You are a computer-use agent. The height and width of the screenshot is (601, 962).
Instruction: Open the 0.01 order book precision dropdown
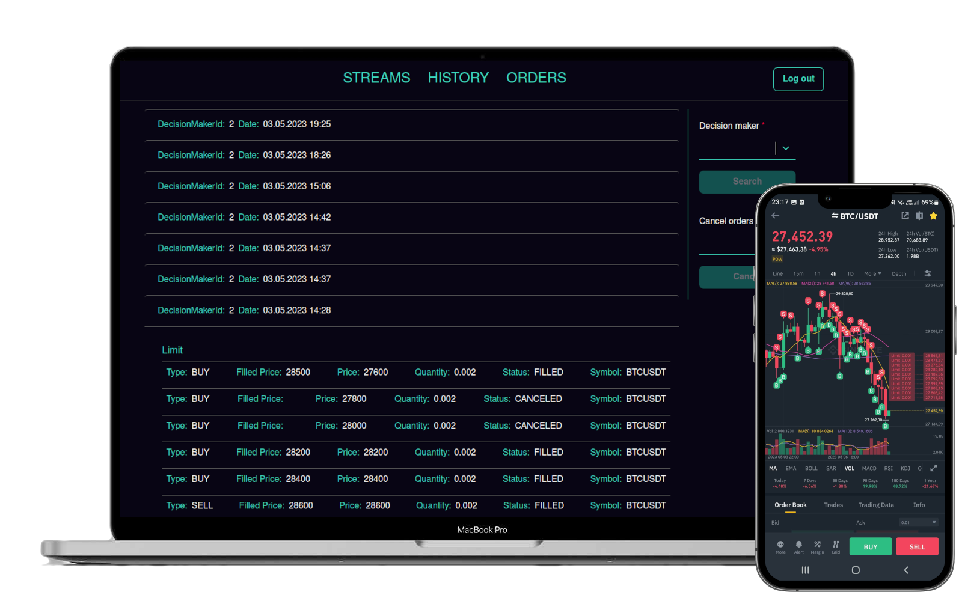point(918,522)
